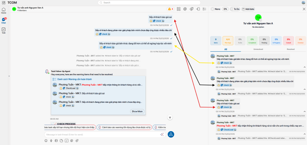Click the small edit badge on TA avatar

point(261,20)
